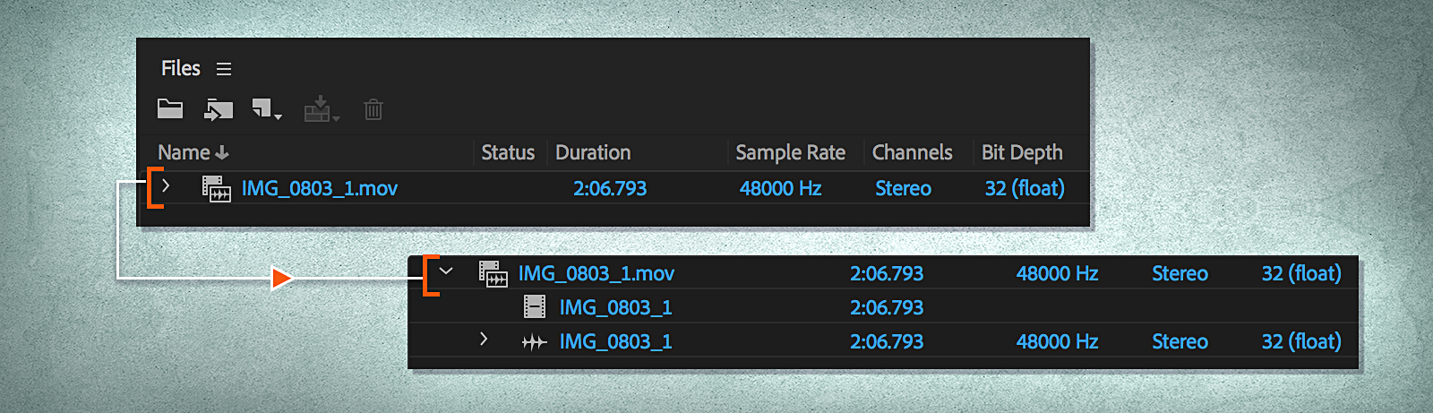Click the Channels column header
The height and width of the screenshot is (413, 1433).
click(912, 152)
